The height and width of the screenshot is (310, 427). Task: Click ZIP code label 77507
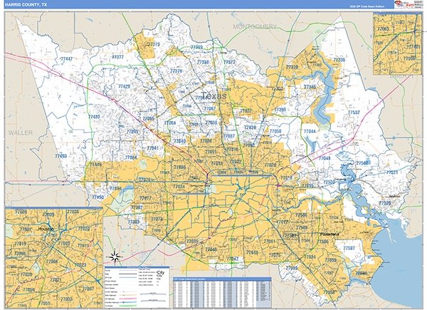349,248
